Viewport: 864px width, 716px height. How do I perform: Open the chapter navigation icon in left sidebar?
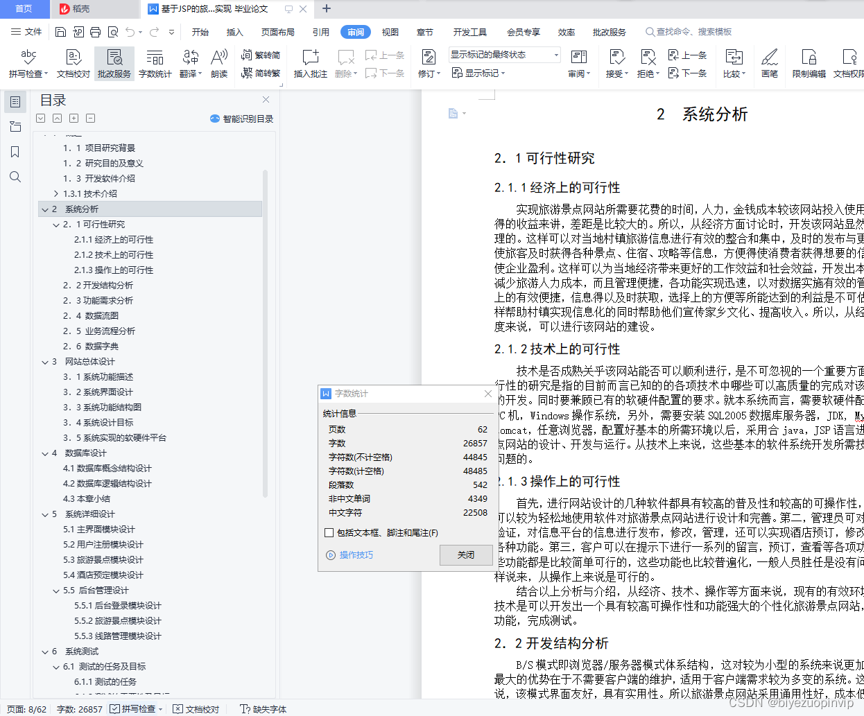(x=15, y=127)
